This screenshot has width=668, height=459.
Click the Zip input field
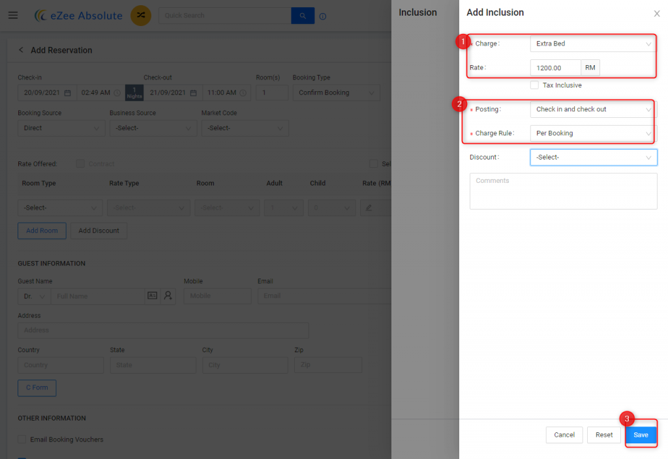click(x=328, y=365)
